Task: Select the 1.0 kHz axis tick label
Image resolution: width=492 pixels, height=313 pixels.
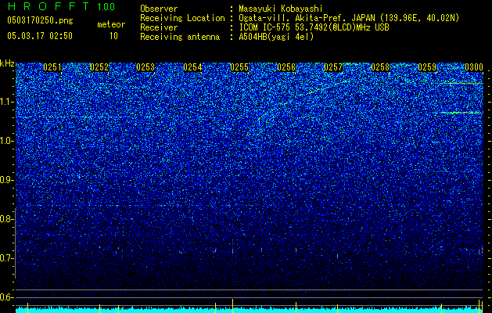Action: point(6,141)
